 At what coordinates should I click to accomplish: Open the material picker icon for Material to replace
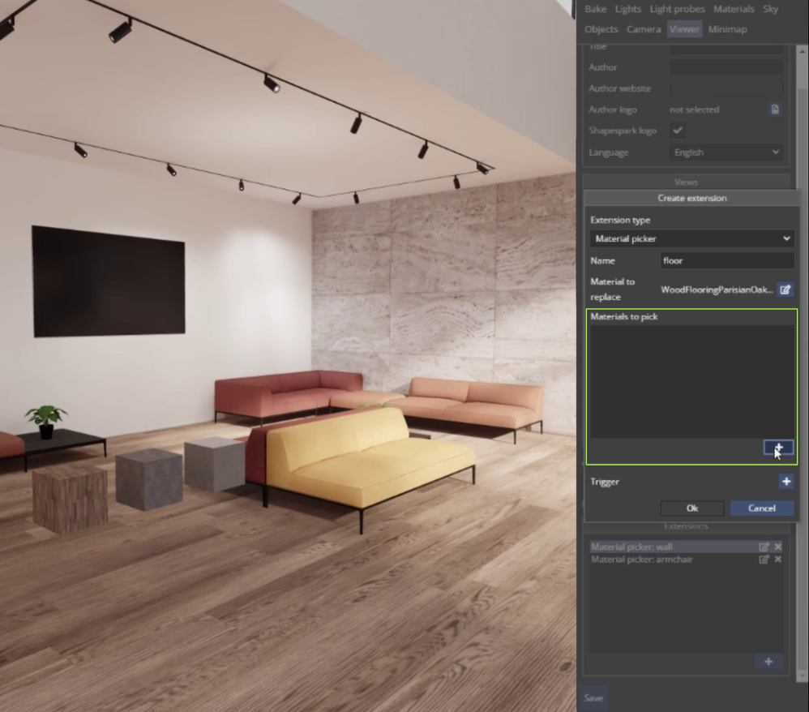(785, 289)
